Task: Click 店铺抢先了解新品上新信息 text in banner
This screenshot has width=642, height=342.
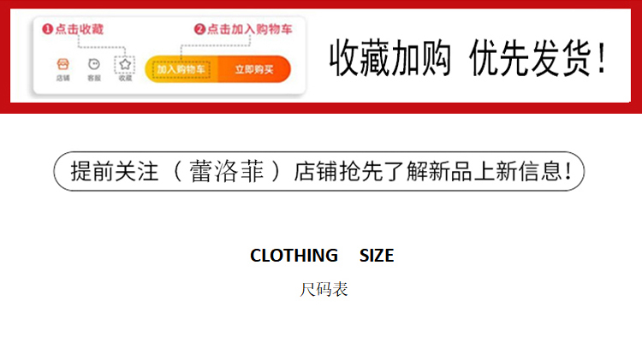Action: pos(427,171)
